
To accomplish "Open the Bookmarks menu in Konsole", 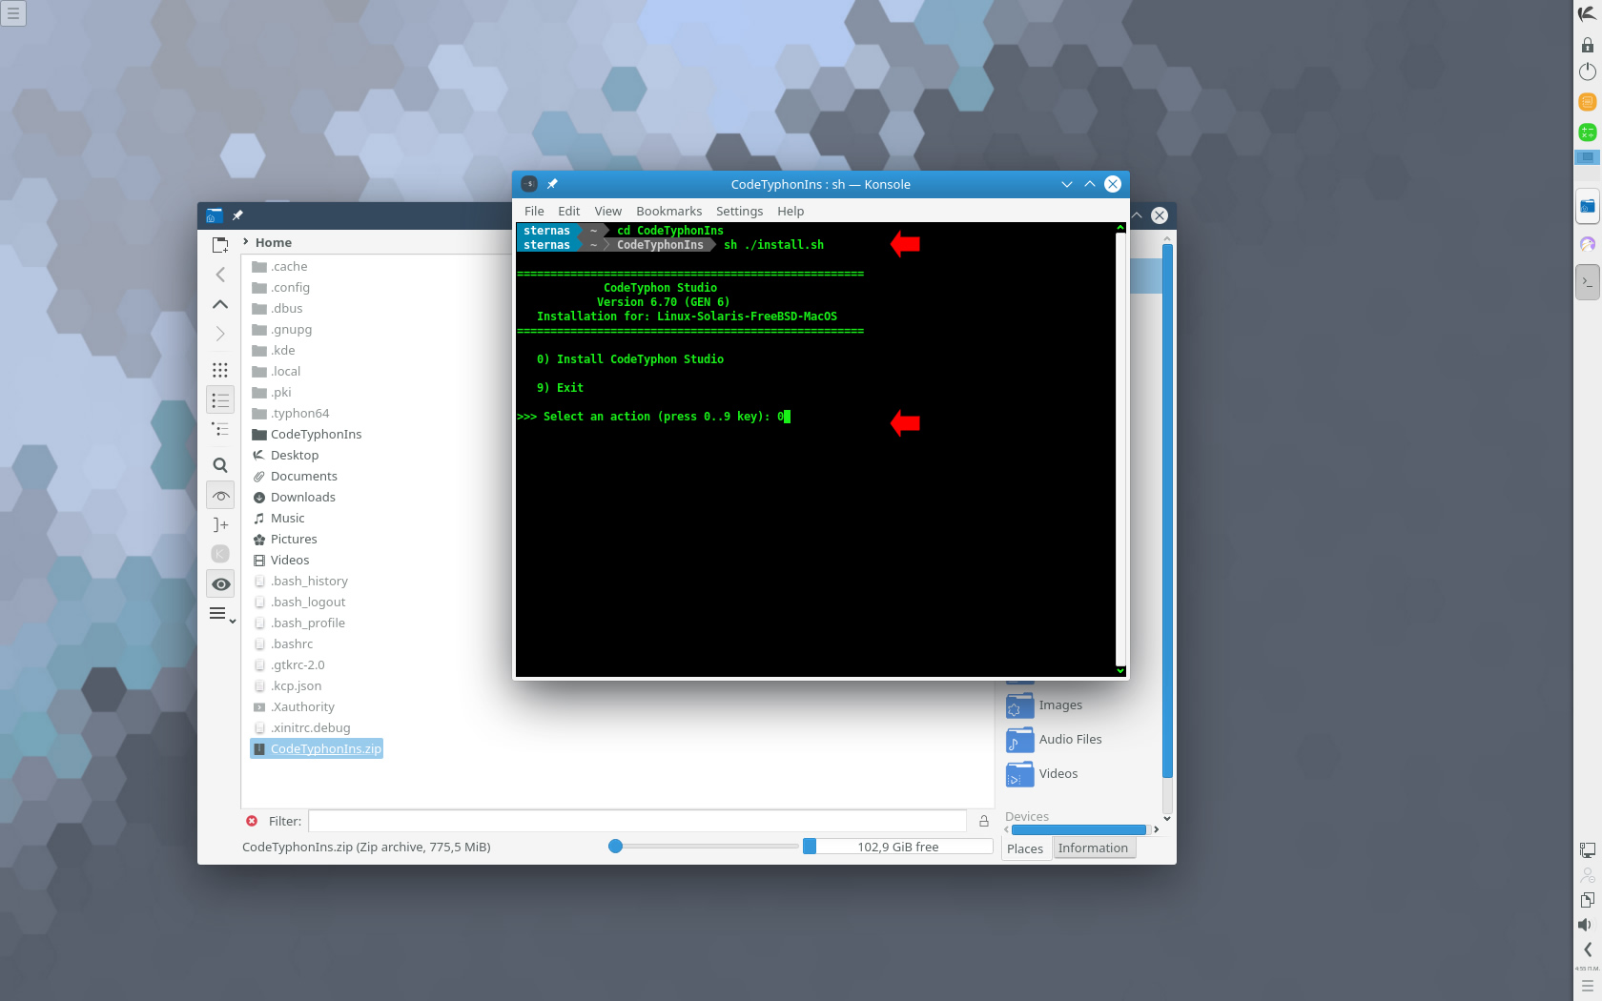I will 668,212.
